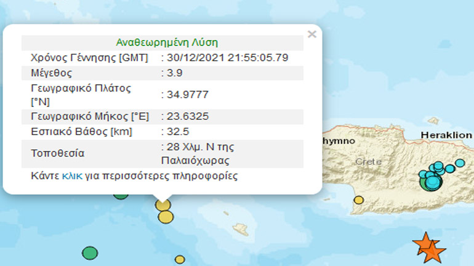Click the partial 'hymno' city label
The width and height of the screenshot is (474, 266).
point(339,141)
